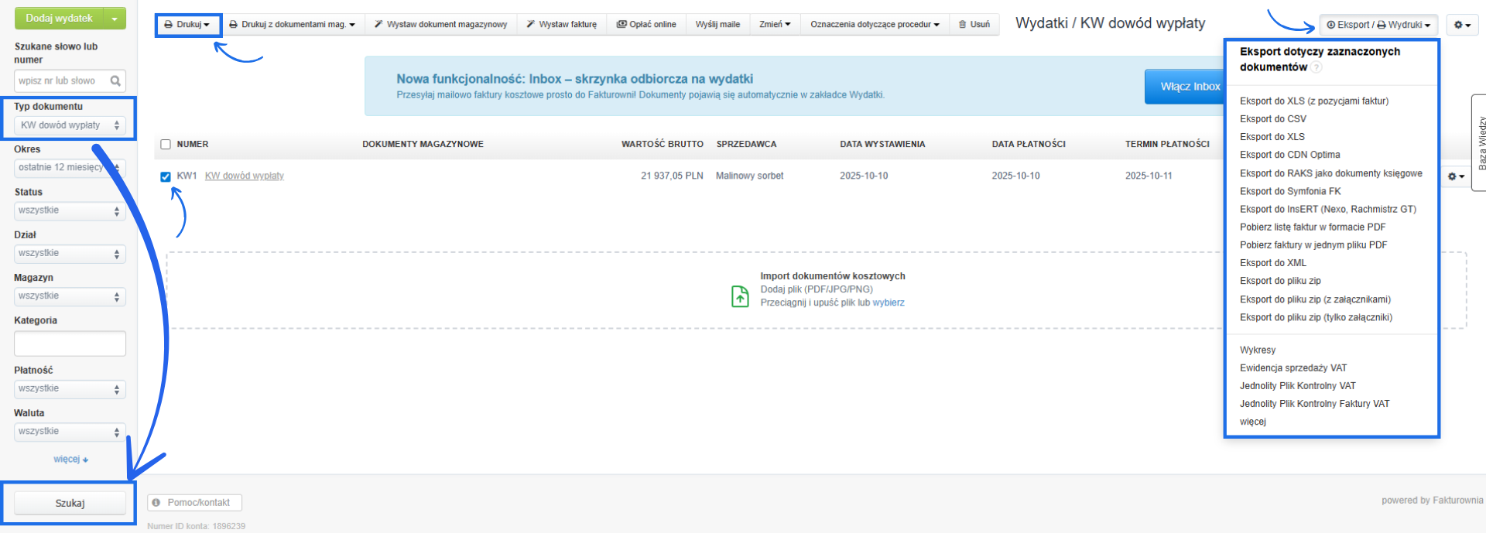Sort by DATA WYSTAWIENIA column header
Screen dimensions: 1486x540
(882, 145)
